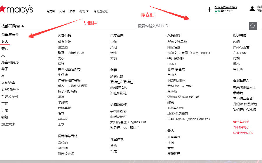Image resolution: width=262 pixels, height=163 pixels.
Task: Open 所有女装品牌 link
Action: tap(177, 42)
